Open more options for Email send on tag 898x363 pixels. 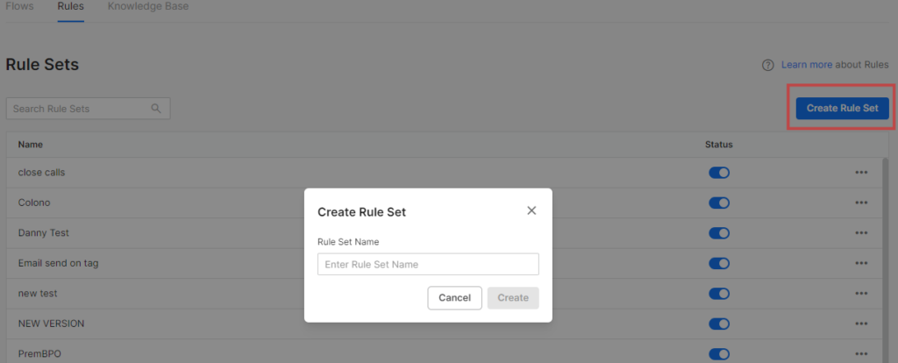[861, 263]
